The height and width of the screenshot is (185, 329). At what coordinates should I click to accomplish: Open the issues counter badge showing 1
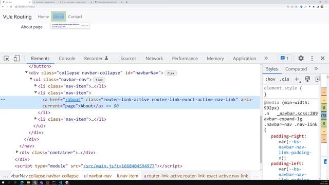[284, 58]
